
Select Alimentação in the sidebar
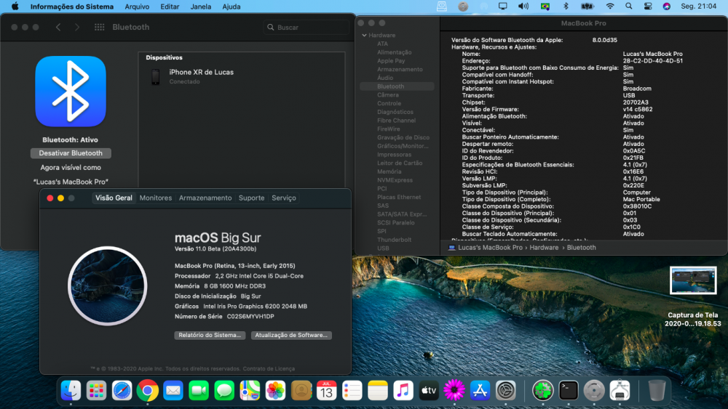[x=394, y=52]
